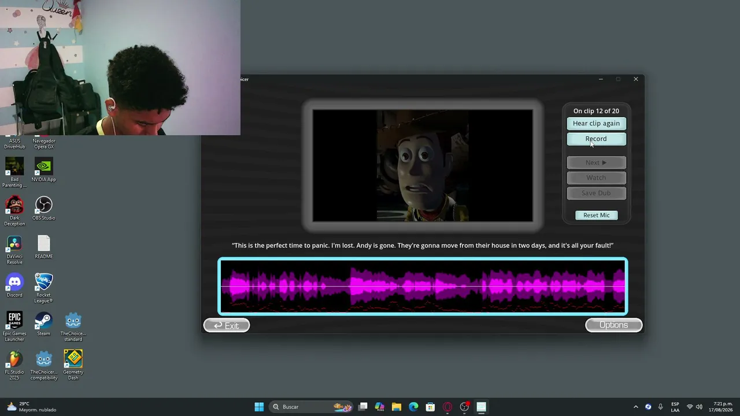
Task: Switch to OBS Studio on the taskbar
Action: (x=464, y=407)
